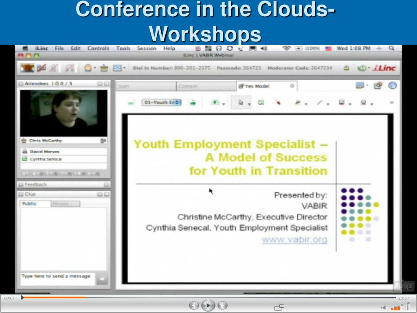Open the Edit menu

(75, 48)
